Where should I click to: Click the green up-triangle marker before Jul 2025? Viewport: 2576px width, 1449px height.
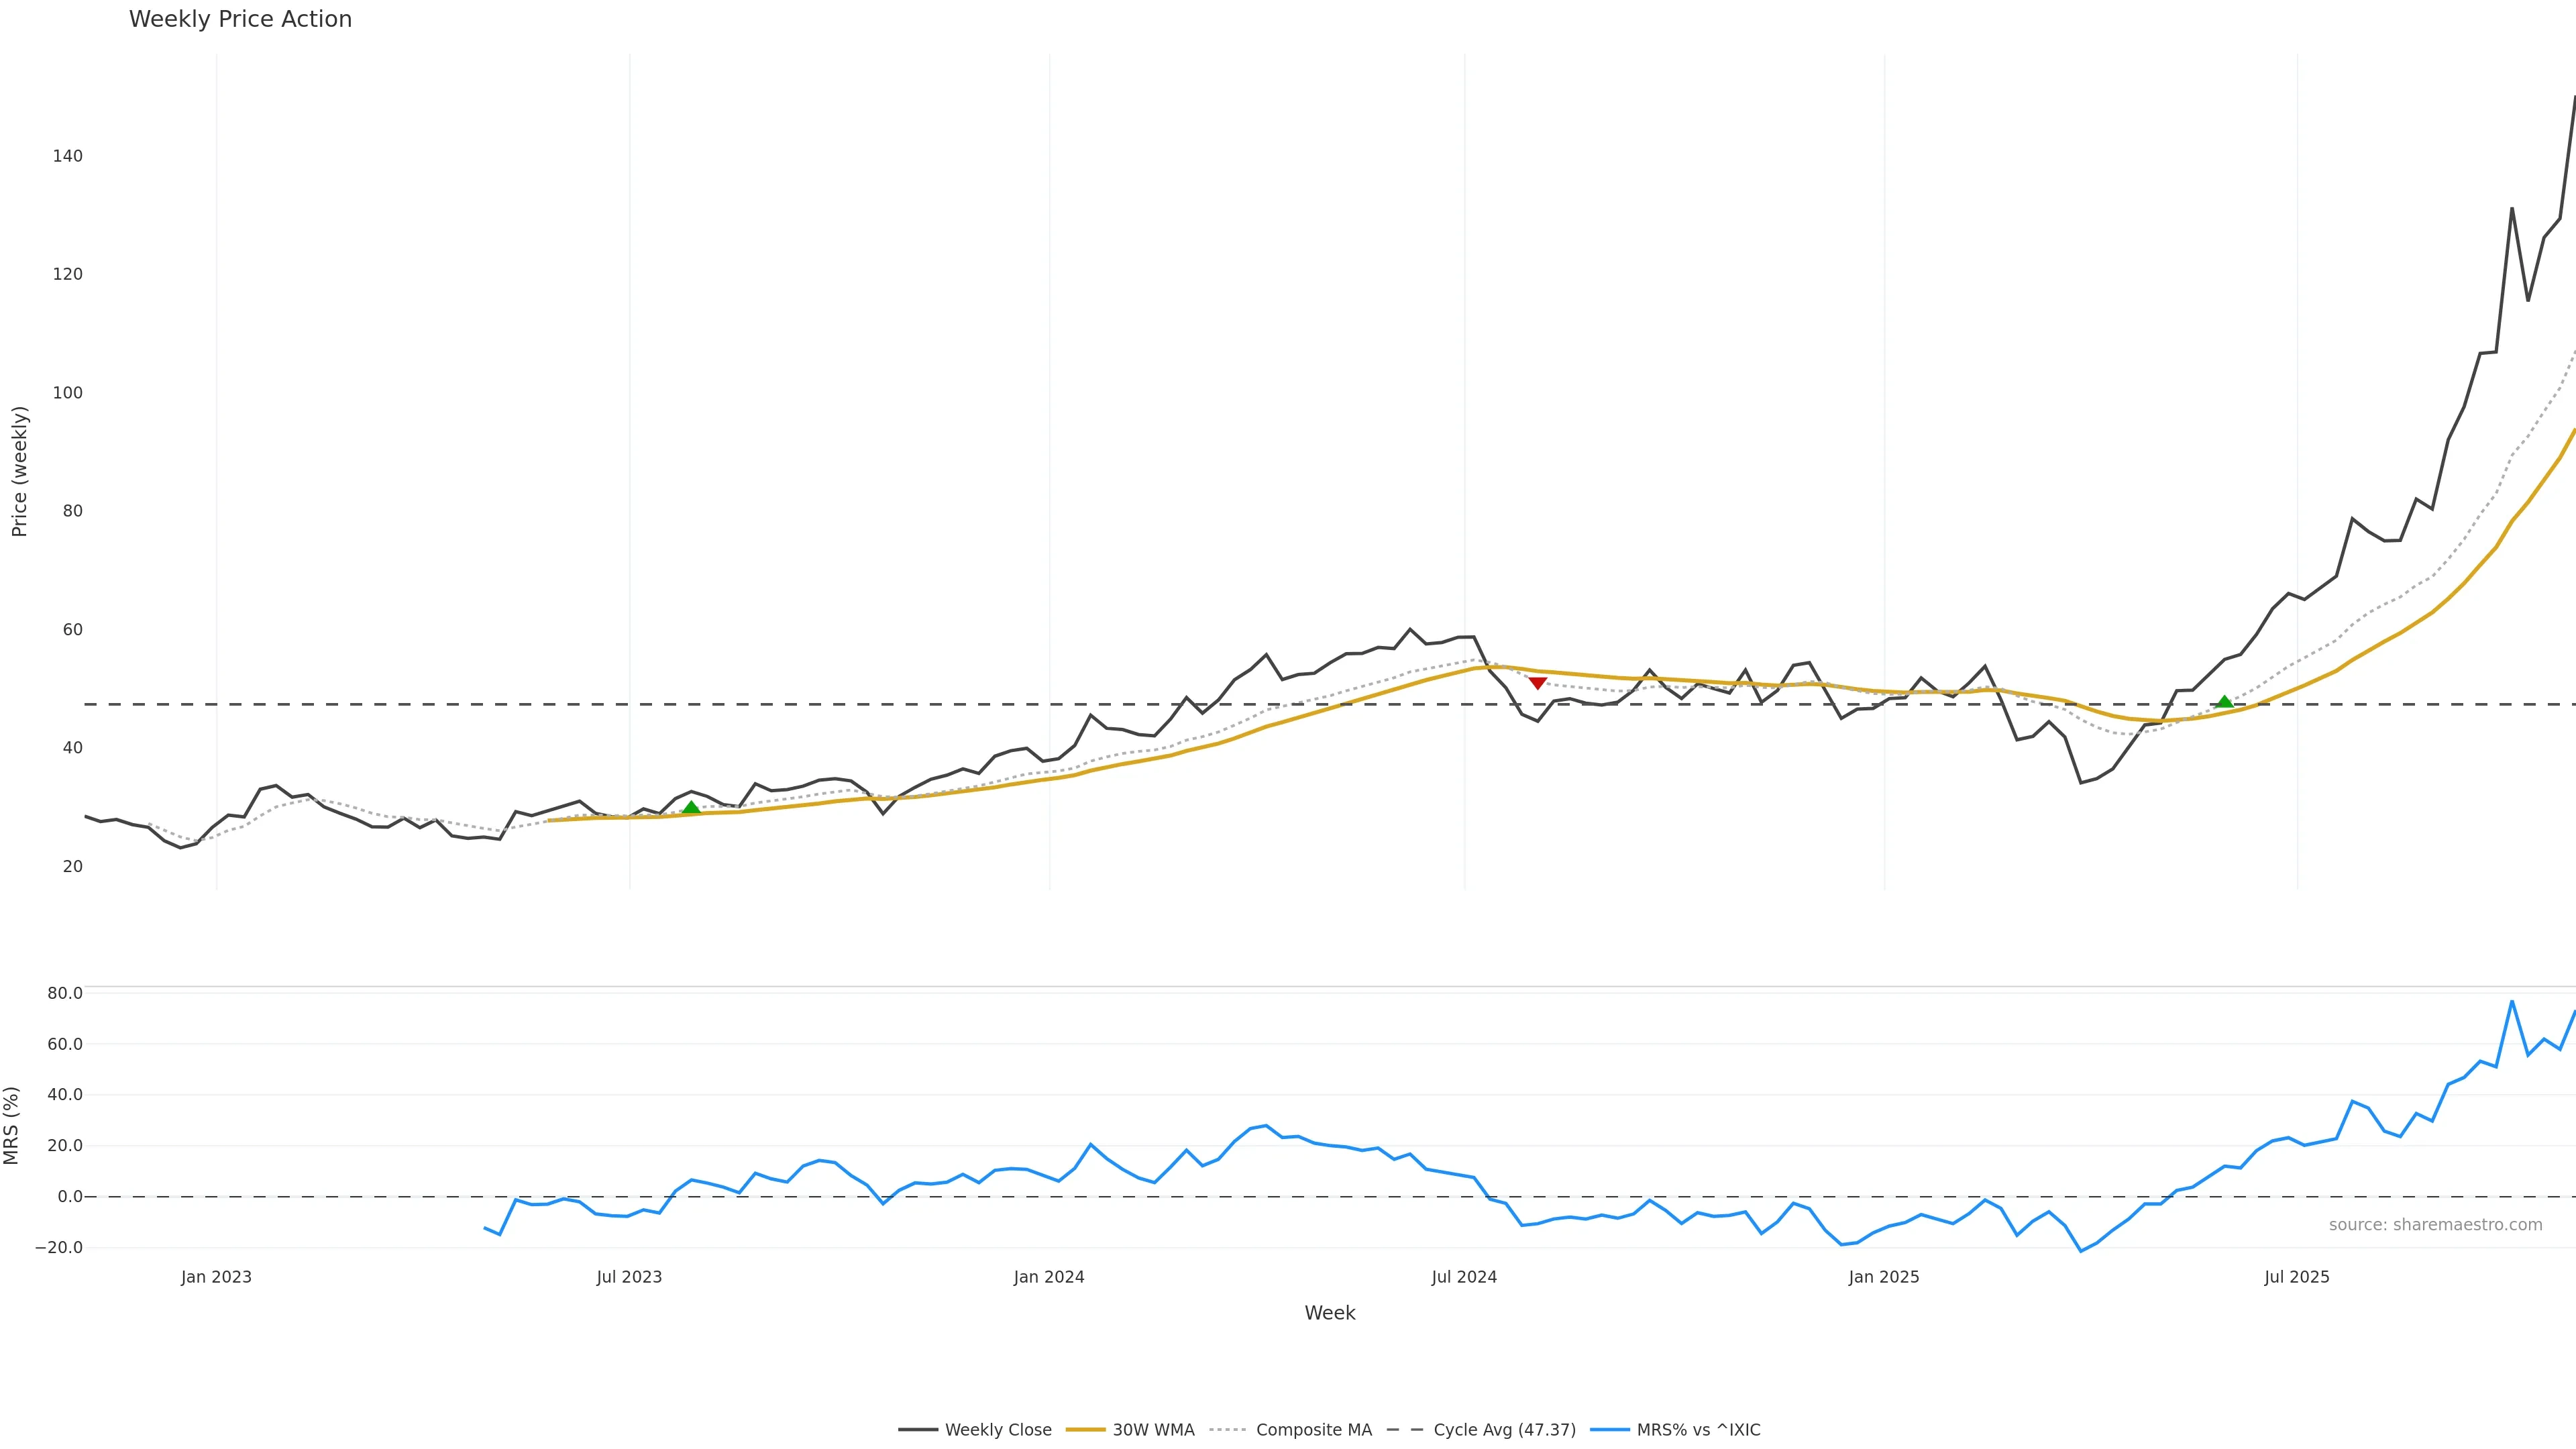2224,702
